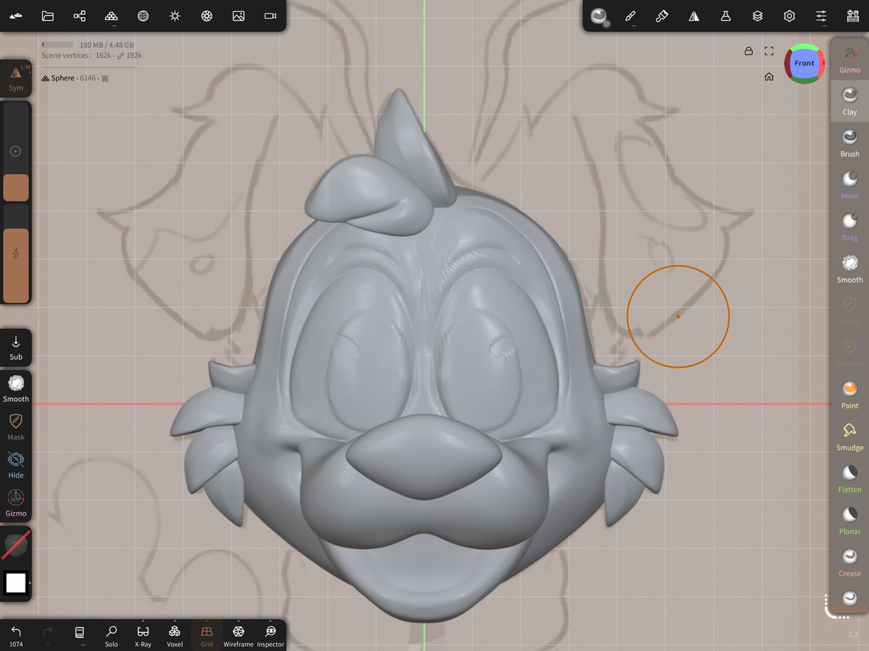The image size is (869, 651).
Task: Toggle Smooth shortcut on left panel
Action: click(x=16, y=388)
